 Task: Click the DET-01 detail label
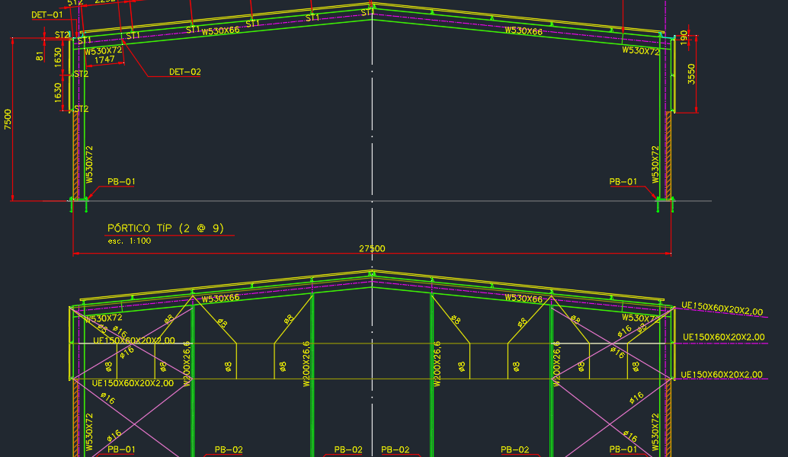point(46,14)
